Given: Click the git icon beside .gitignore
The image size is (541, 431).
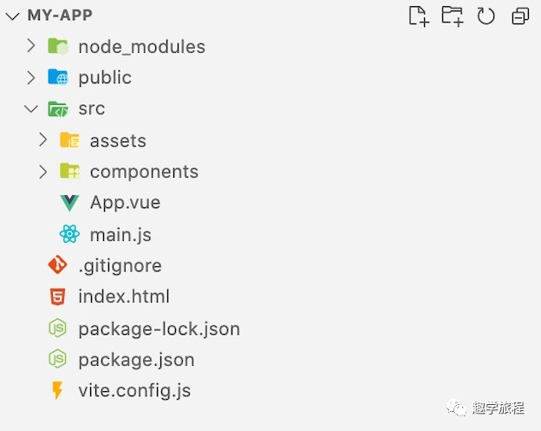Looking at the screenshot, I should [57, 265].
